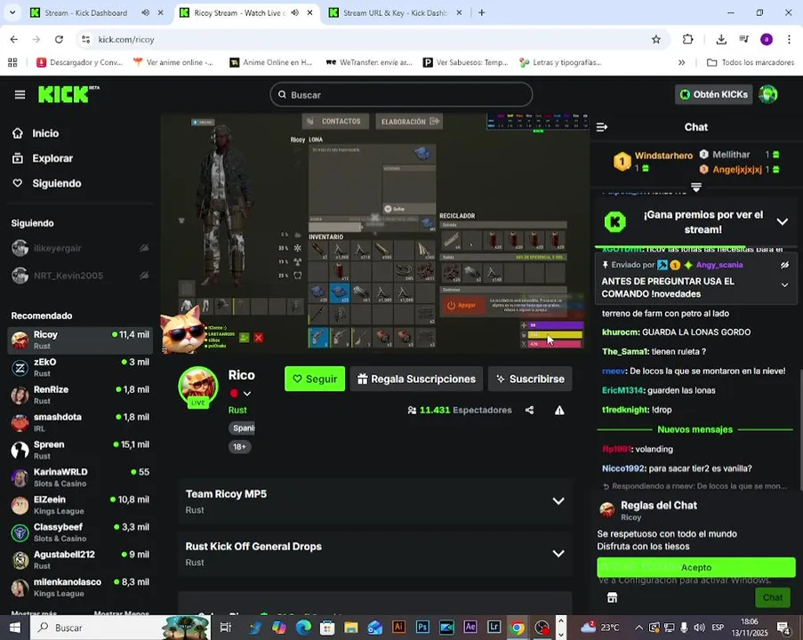Open Illustrator from the taskbar
Screen dimensions: 803x640
pyautogui.click(x=398, y=628)
